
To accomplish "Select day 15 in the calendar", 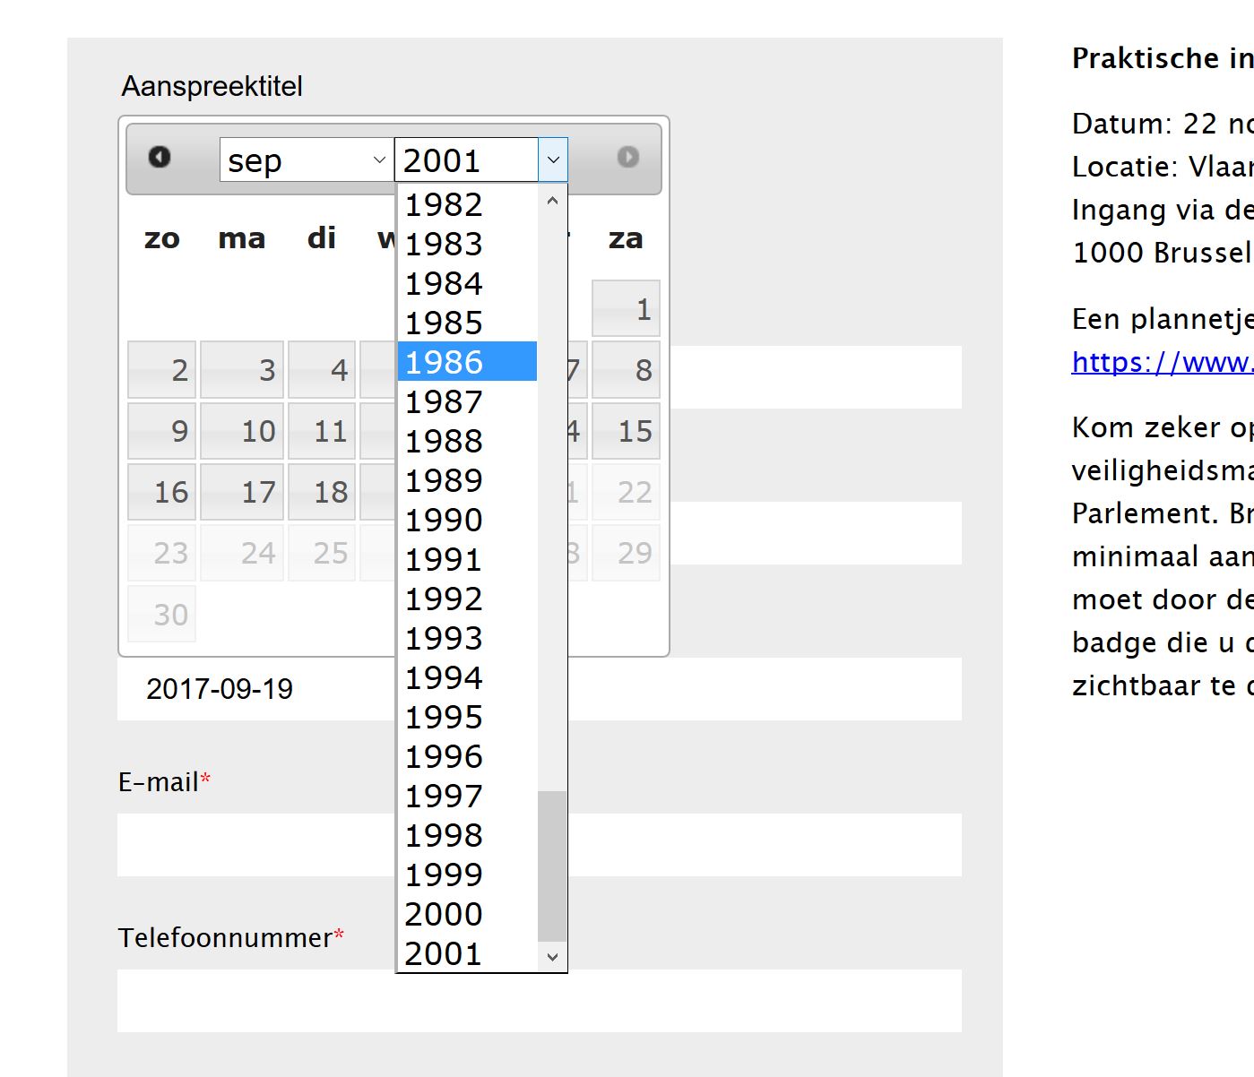I will (x=626, y=431).
